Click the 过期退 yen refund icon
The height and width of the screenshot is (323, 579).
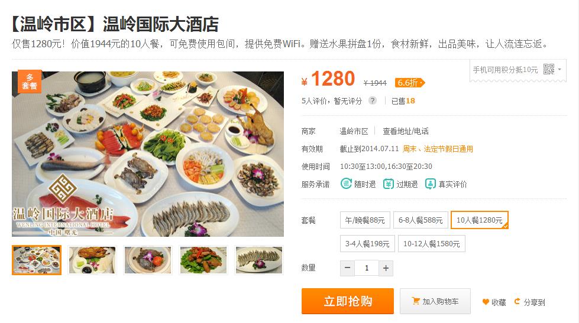(x=388, y=184)
